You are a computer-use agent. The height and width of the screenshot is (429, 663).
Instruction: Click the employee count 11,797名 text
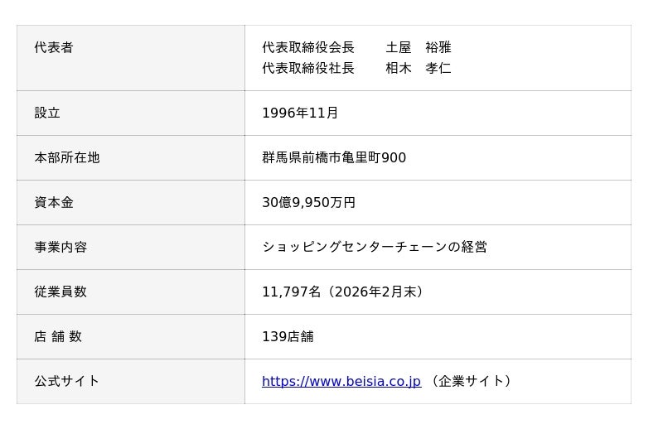(292, 292)
